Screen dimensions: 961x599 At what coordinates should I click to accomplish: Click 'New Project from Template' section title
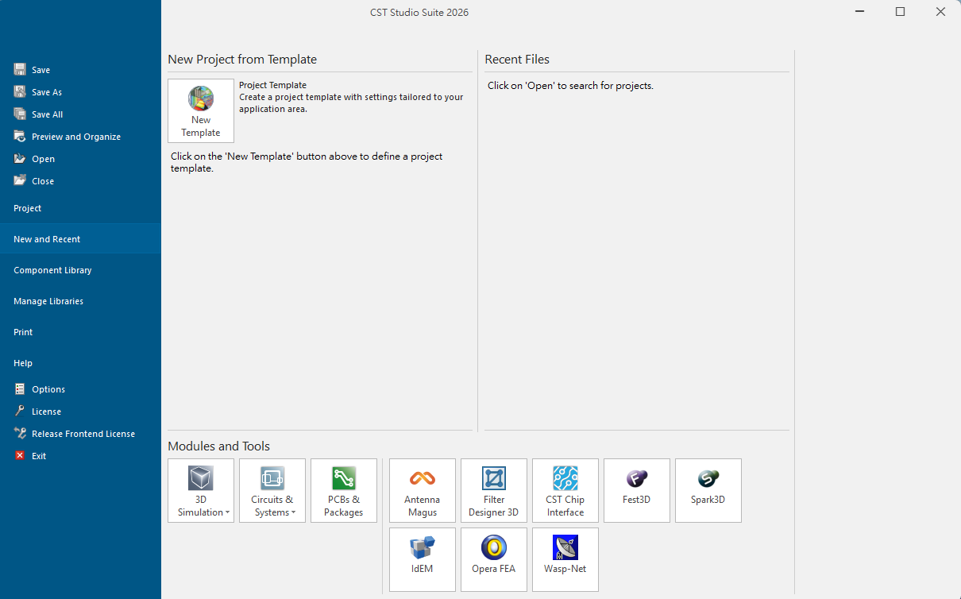242,60
